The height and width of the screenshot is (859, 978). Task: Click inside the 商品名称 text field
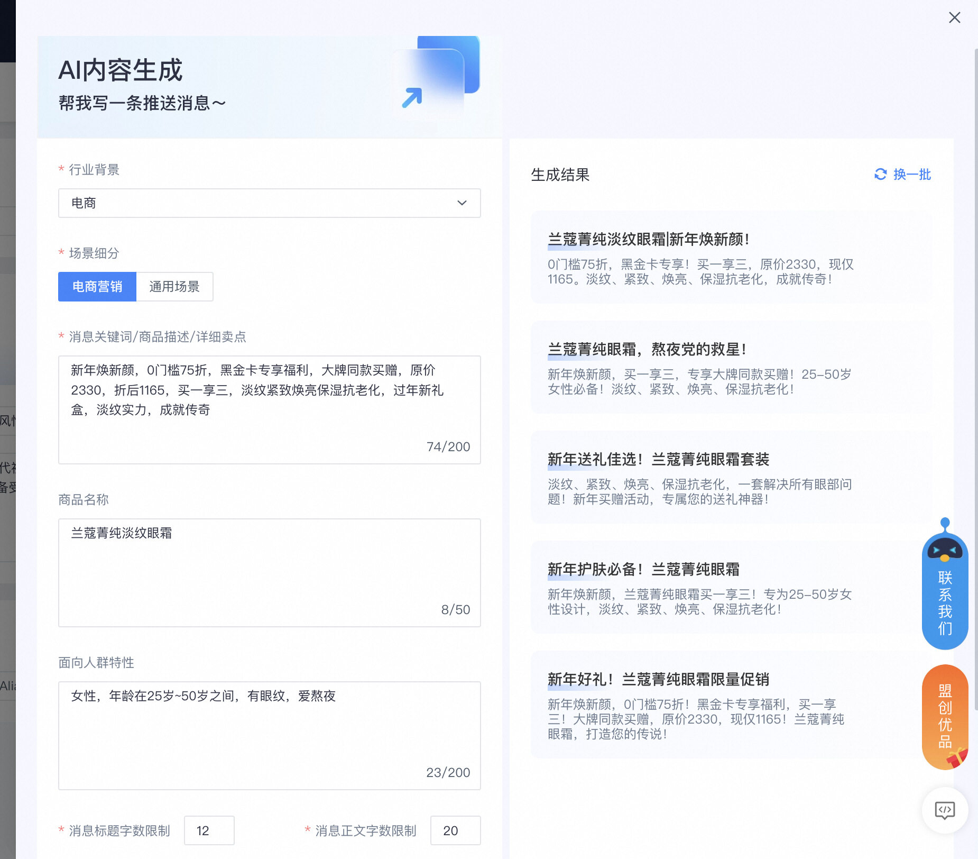[269, 573]
